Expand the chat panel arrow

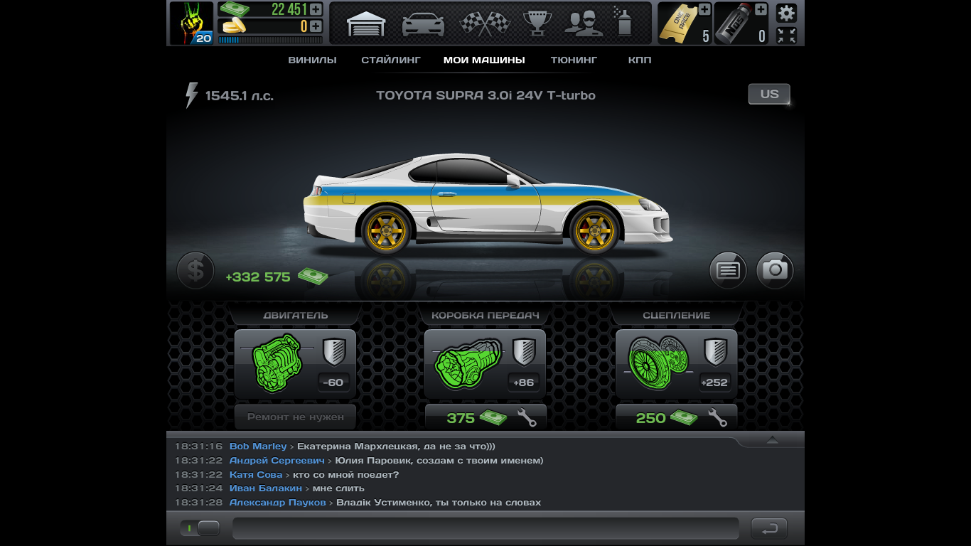[x=772, y=441]
